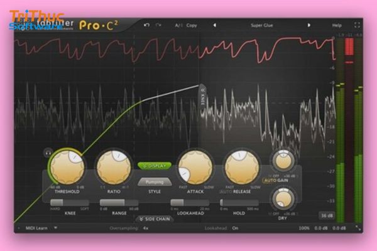This screenshot has width=377, height=251.
Task: Click the left green input level meter
Action: pos(340,130)
